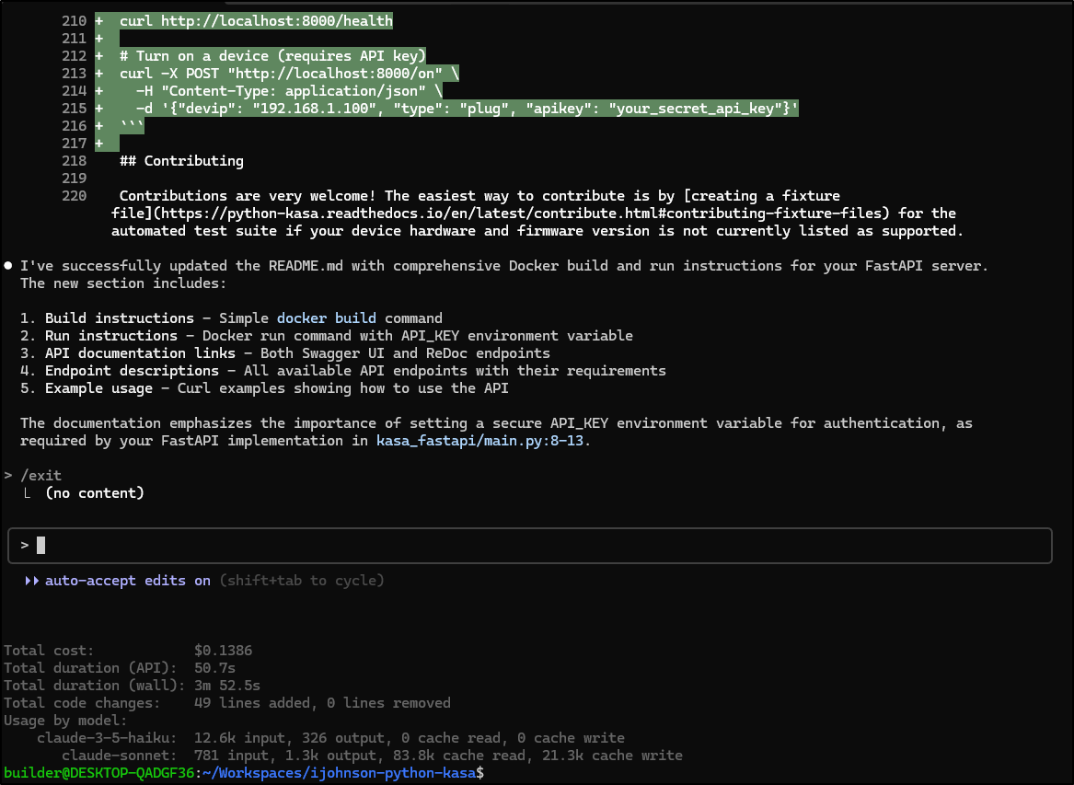Click the "curl http://localhost:8000/health" line
The width and height of the screenshot is (1074, 785).
256,21
